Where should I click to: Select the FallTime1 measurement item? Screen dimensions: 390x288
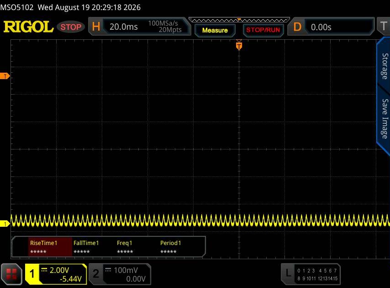[x=86, y=247]
